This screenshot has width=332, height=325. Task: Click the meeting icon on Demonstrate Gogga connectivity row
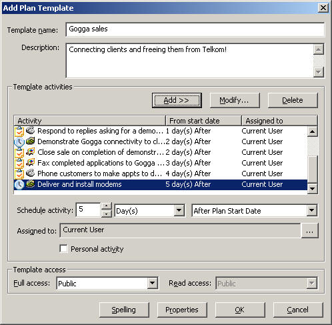pos(30,141)
